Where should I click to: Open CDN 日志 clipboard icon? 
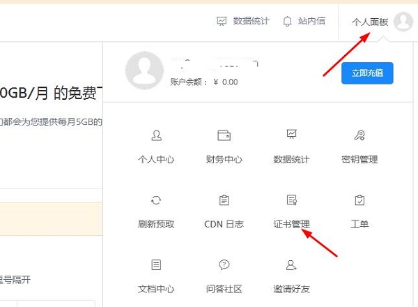(x=224, y=200)
